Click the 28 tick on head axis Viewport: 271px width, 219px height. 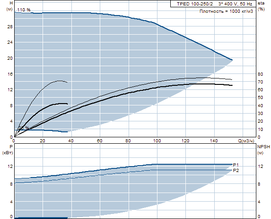[x=10, y=27]
